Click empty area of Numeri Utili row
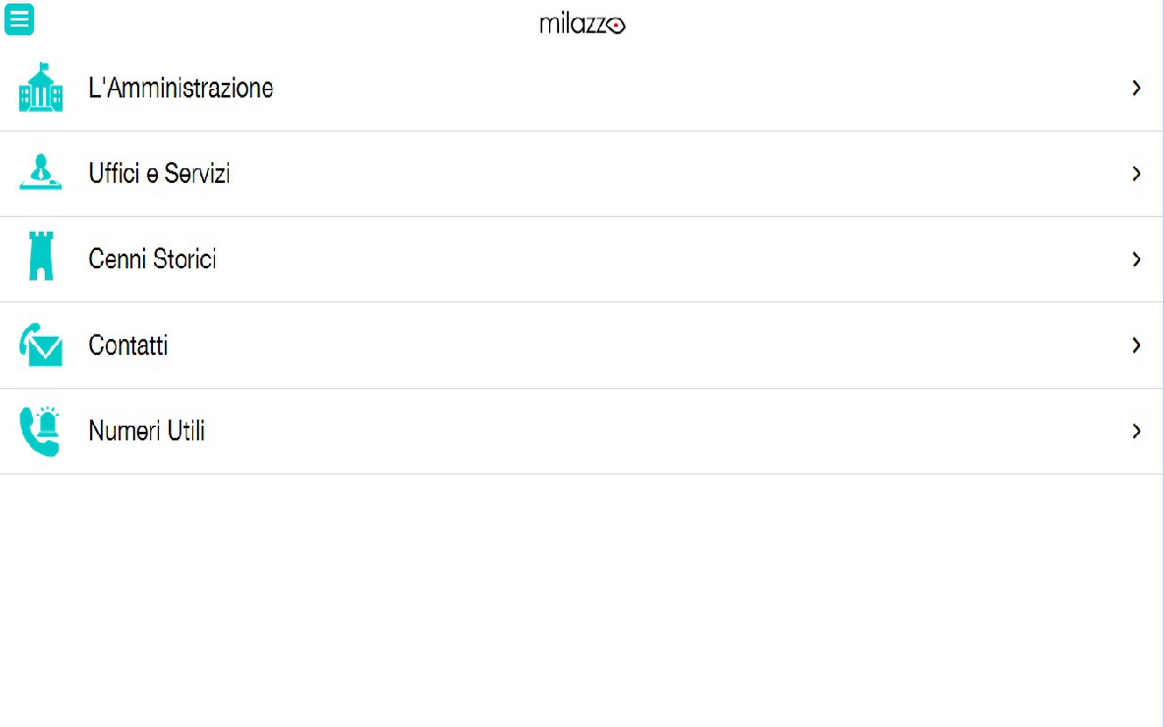The height and width of the screenshot is (727, 1164). (625, 431)
